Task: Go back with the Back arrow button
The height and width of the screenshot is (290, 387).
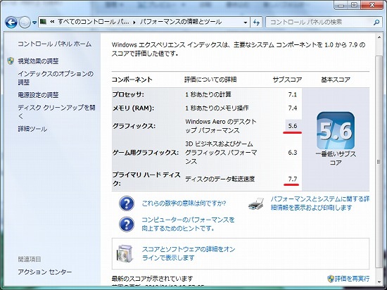Action: pyautogui.click(x=11, y=23)
